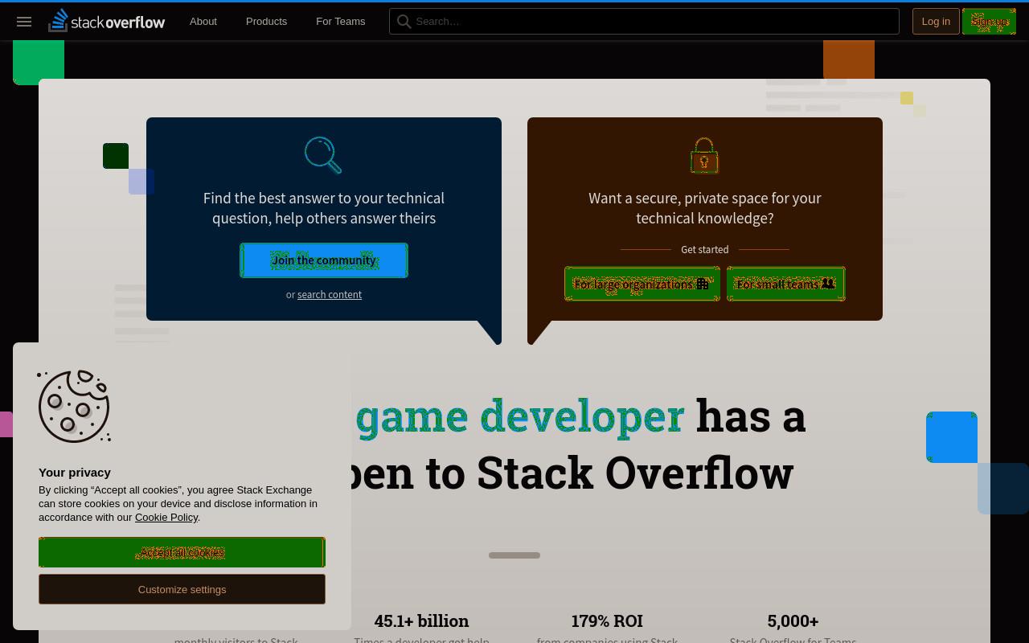This screenshot has height=643, width=1029.
Task: Click the 'Get started' label
Action: 705,250
